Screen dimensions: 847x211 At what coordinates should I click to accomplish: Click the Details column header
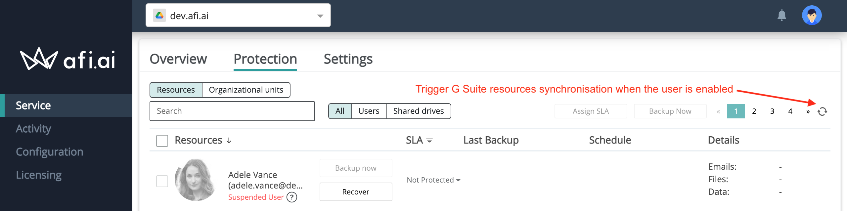click(724, 140)
